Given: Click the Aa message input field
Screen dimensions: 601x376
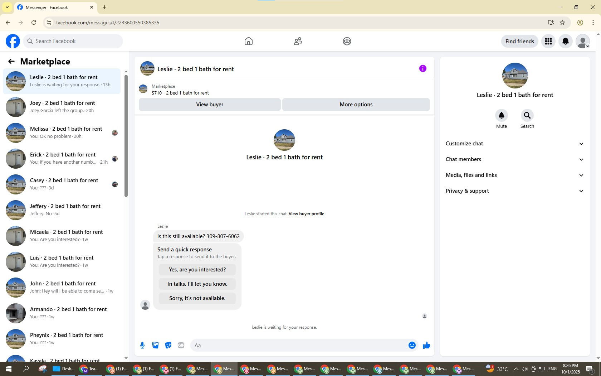Looking at the screenshot, I should (x=299, y=345).
